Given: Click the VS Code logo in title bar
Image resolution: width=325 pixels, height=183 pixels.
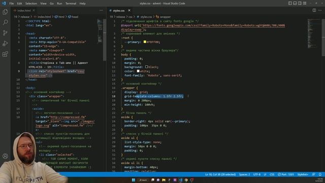Looking at the screenshot, I should (x=4, y=4).
